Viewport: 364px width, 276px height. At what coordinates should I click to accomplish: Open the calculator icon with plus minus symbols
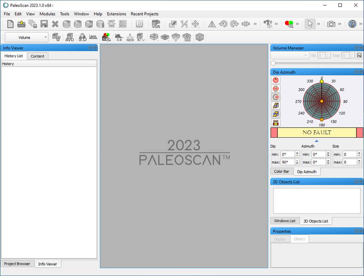(122, 24)
